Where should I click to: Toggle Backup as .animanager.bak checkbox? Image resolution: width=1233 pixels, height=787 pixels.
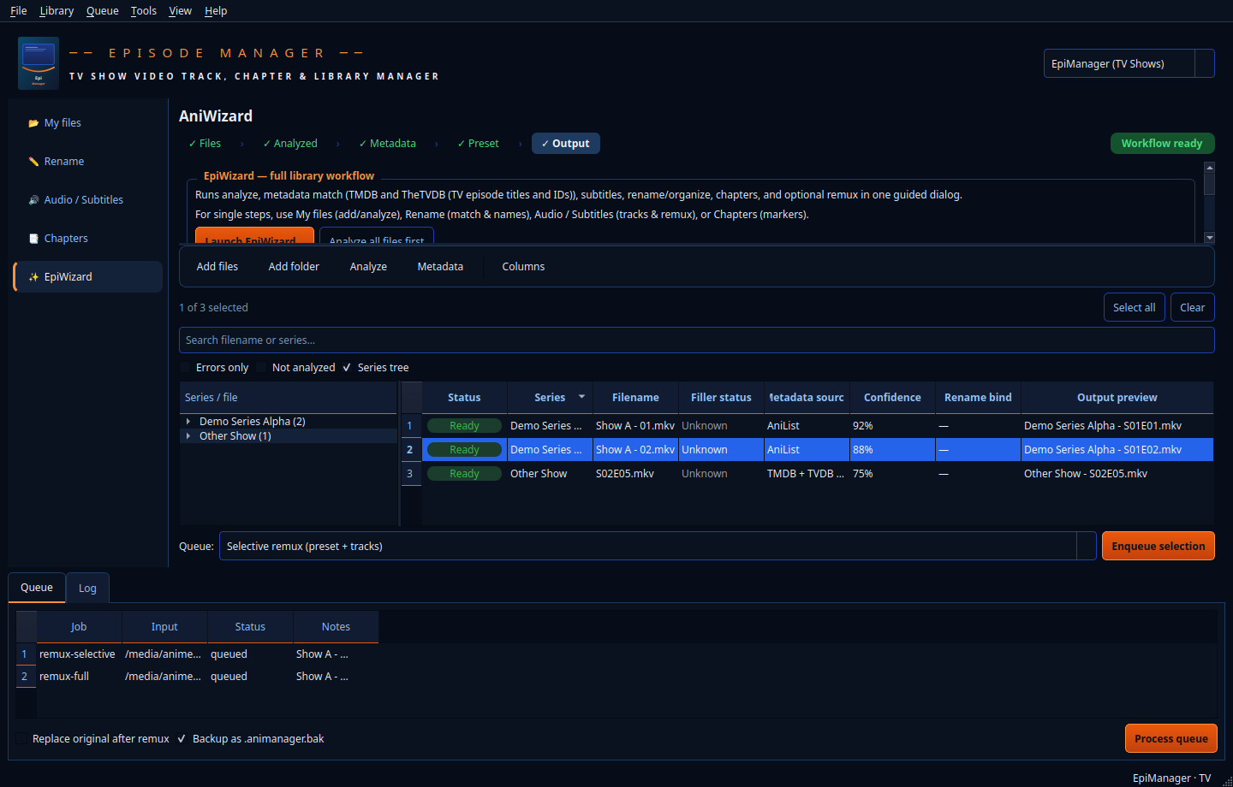[x=182, y=739]
